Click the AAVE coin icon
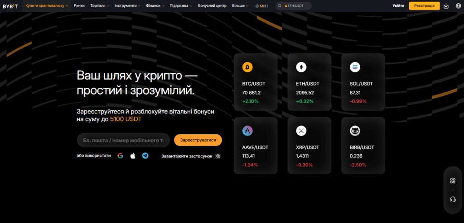Screen dimensions: 464x223 click(247, 131)
